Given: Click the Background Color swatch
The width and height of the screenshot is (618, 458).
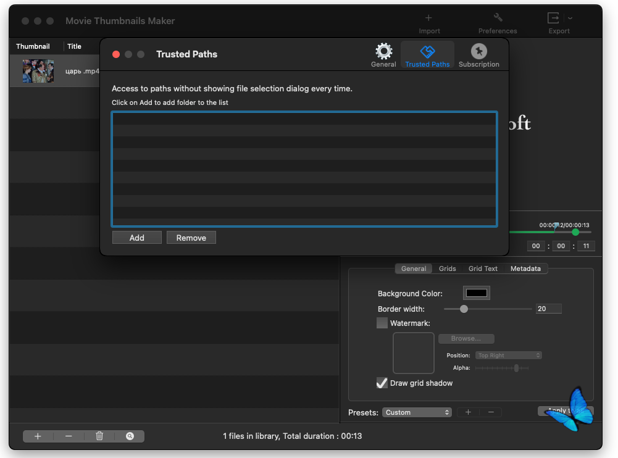Looking at the screenshot, I should click(x=476, y=293).
